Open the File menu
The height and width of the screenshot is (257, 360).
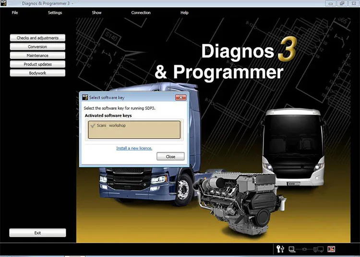tap(15, 12)
